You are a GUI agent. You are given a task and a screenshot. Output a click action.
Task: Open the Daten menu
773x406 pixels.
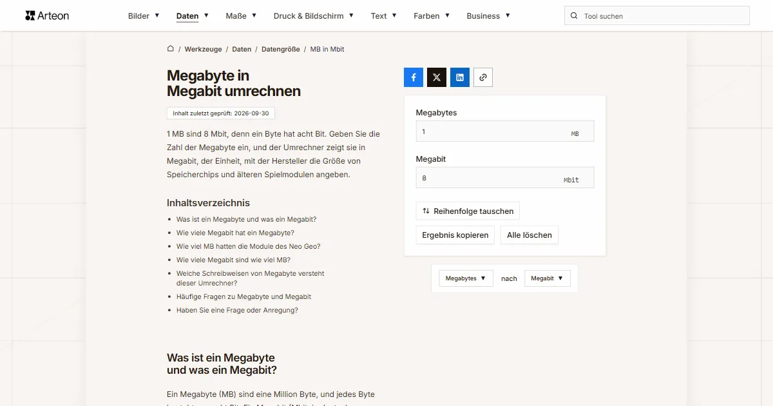coord(193,16)
